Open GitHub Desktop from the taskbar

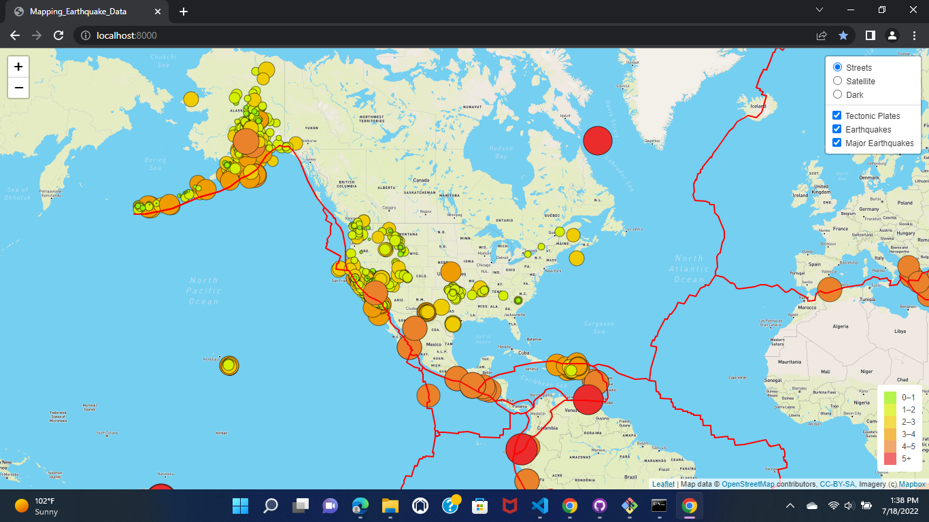(x=599, y=506)
